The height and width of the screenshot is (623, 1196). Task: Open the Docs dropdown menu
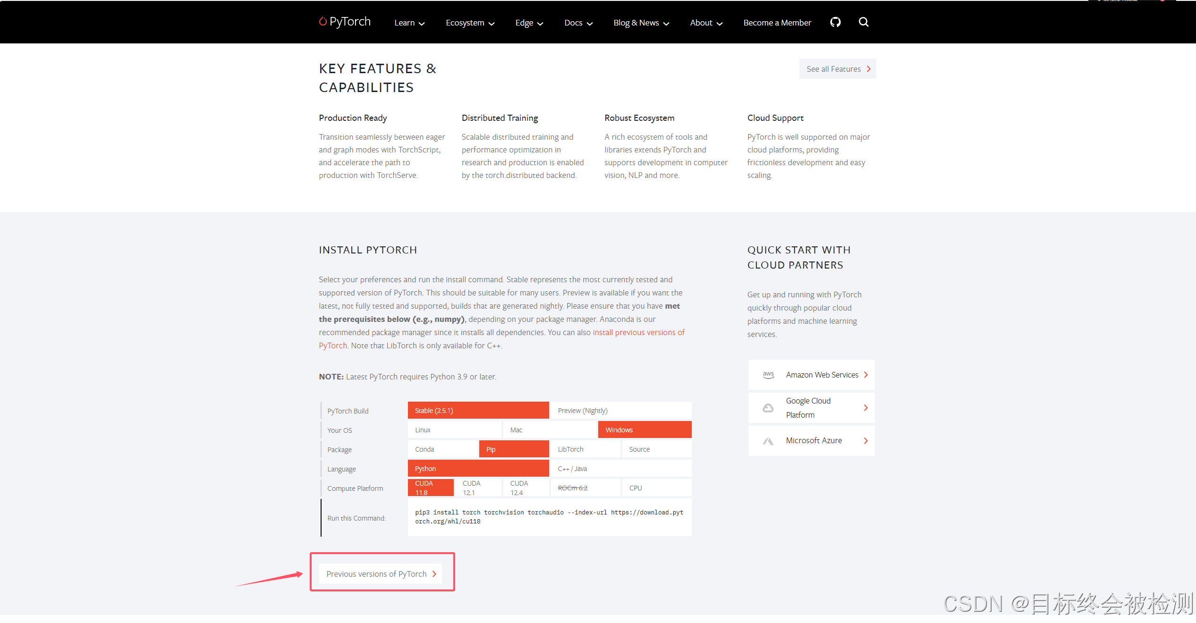point(578,23)
